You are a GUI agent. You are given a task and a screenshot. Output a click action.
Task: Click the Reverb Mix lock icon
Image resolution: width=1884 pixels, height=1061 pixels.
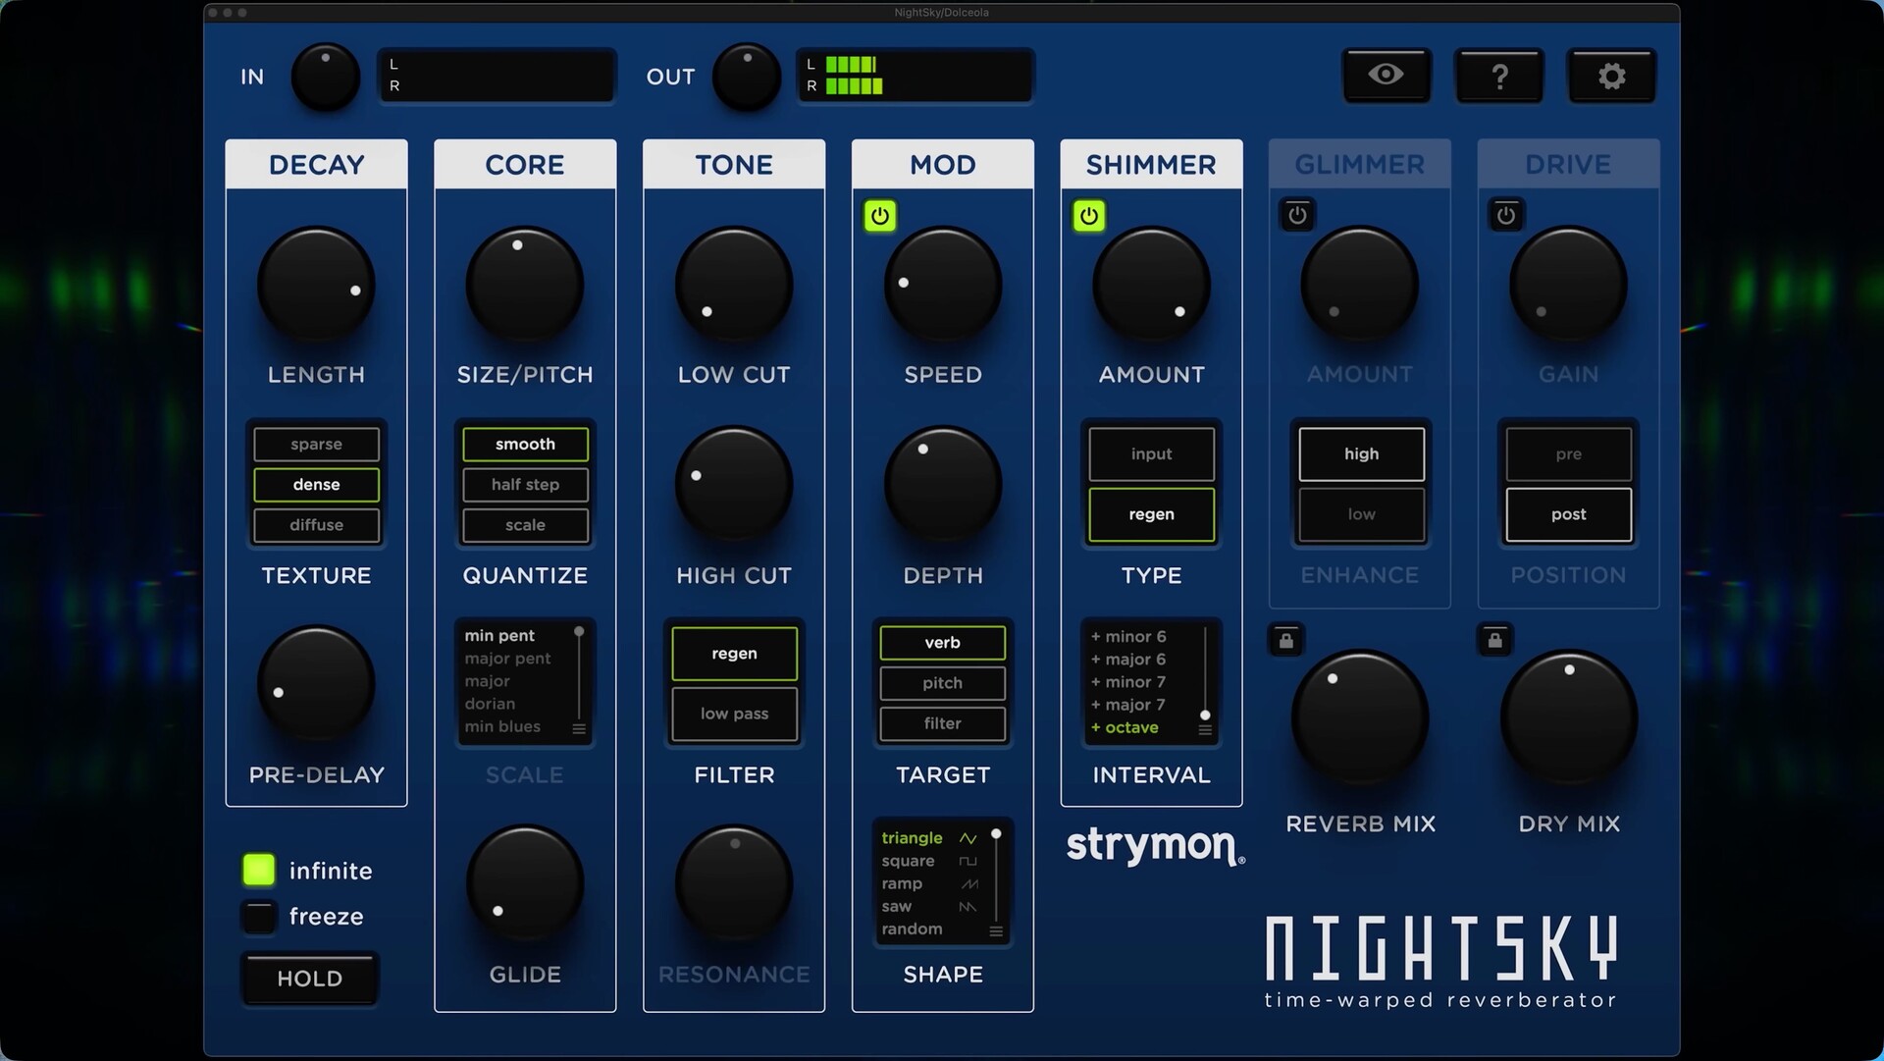[x=1286, y=641]
